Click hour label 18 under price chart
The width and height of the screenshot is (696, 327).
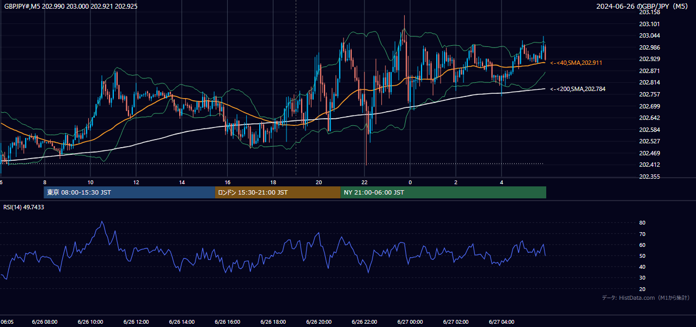pos(273,183)
